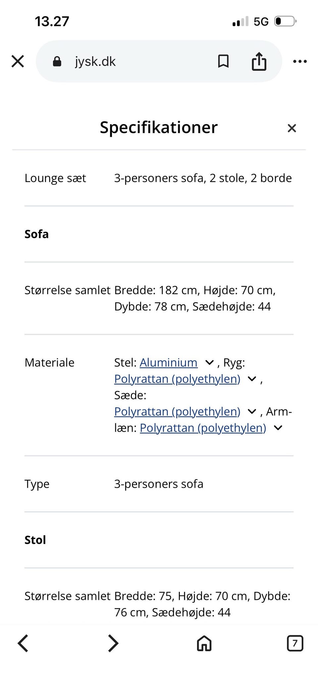Navigate forward with the right arrow
318x689 pixels.
point(113,643)
